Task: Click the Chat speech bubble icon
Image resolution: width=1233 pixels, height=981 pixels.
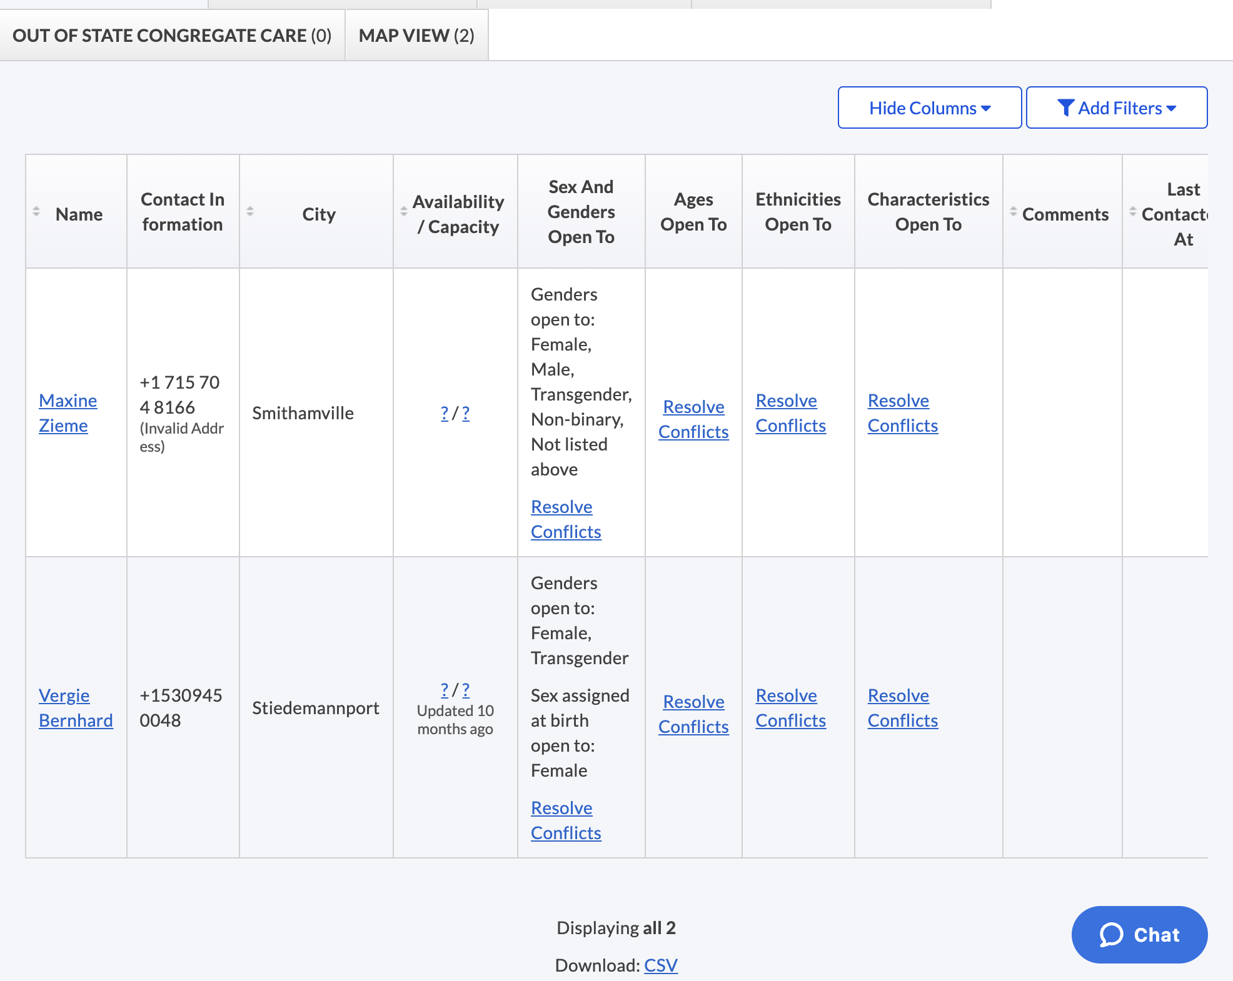Action: (x=1112, y=935)
